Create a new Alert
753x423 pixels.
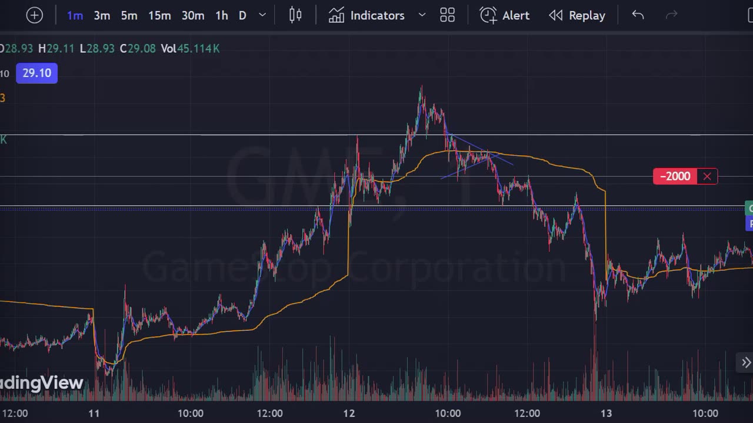[x=505, y=15]
